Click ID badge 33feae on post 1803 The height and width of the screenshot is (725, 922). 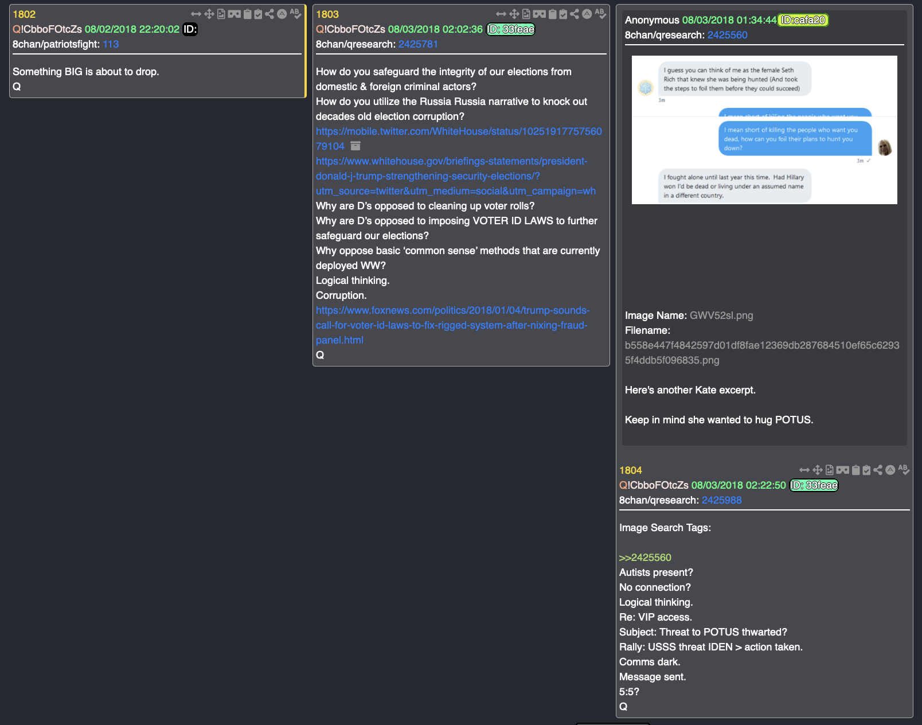click(x=510, y=29)
